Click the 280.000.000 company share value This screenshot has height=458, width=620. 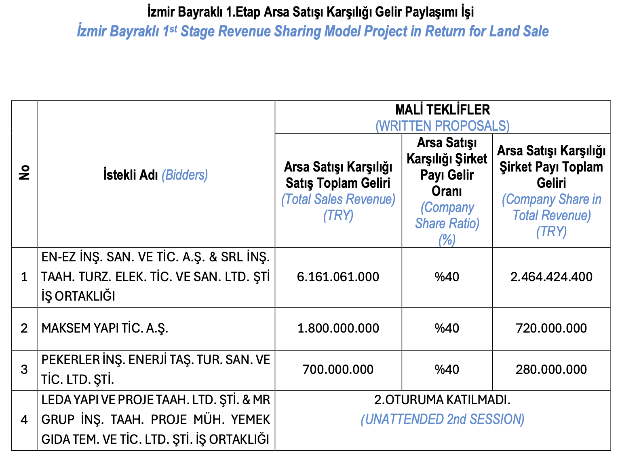[551, 369]
